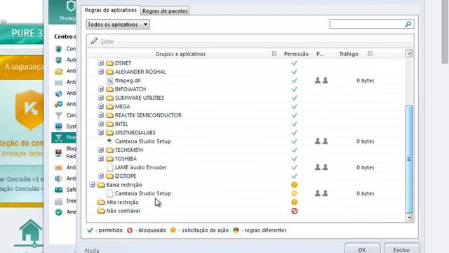449x253 pixels.
Task: Click the plus icon next to Tráfego column
Action: [370, 53]
